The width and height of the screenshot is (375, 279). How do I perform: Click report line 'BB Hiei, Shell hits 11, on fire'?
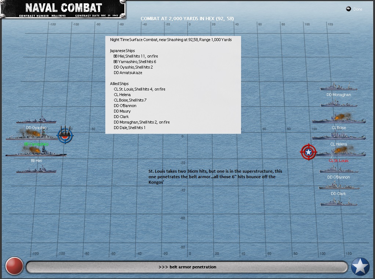click(x=136, y=56)
